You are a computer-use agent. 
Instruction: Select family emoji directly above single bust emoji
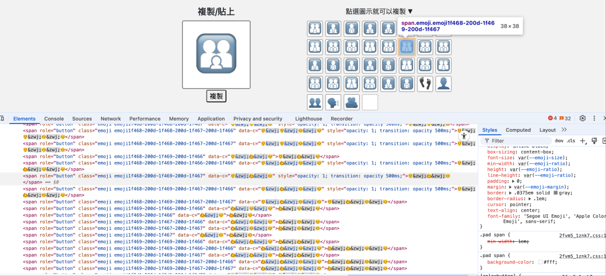(443, 65)
